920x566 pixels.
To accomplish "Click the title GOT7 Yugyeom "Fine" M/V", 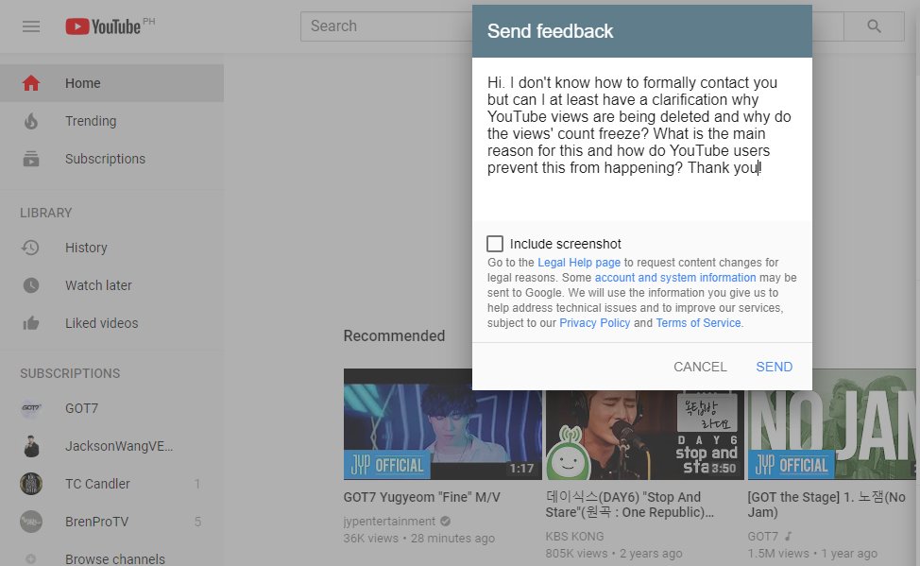I will pyautogui.click(x=422, y=497).
